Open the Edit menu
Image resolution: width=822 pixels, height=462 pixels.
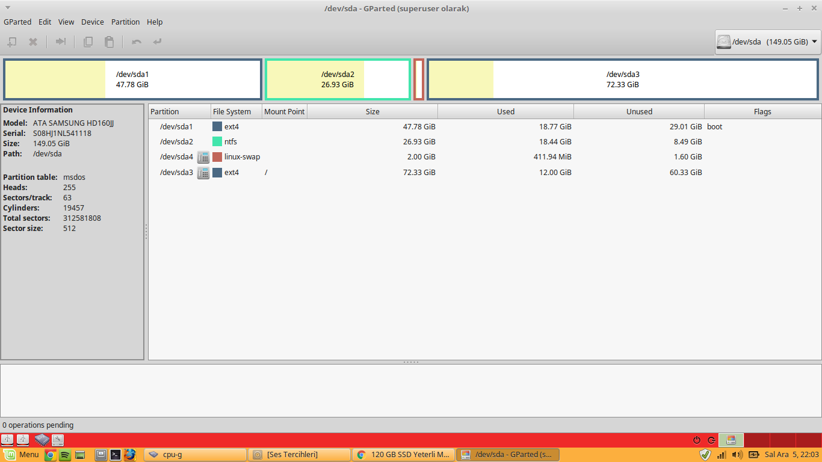45,22
